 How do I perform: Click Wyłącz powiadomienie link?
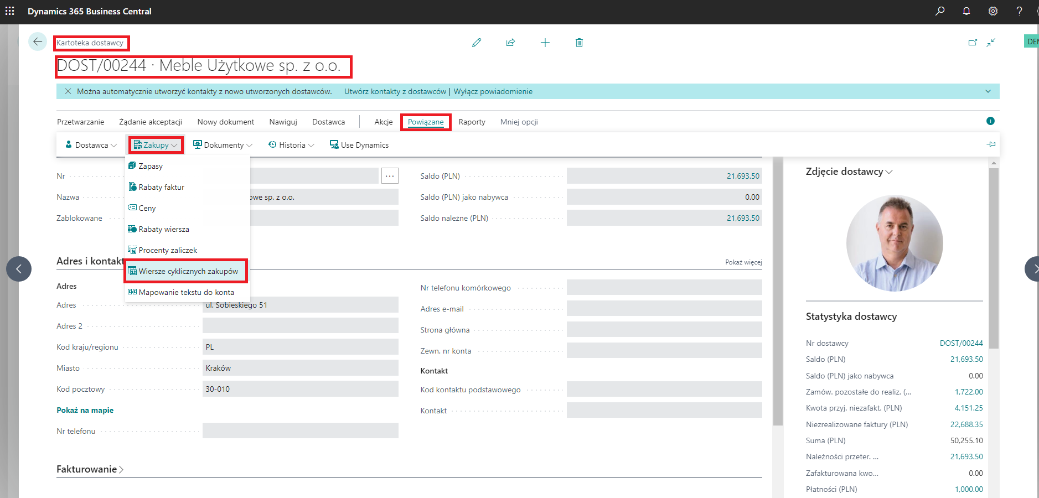[x=493, y=91]
